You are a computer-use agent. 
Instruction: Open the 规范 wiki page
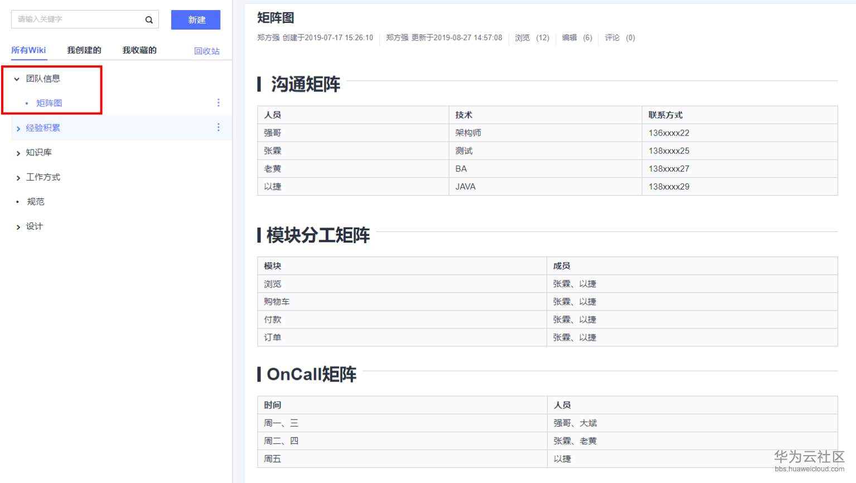coord(36,201)
